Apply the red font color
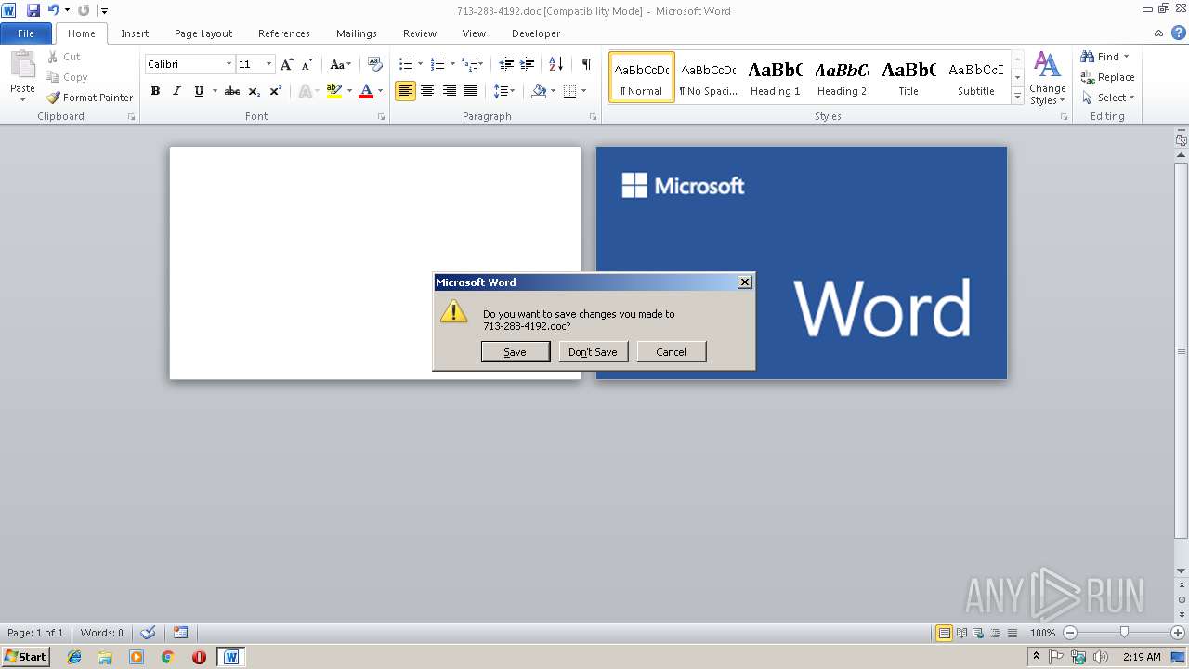Screen dimensions: 1189x669 [366, 91]
